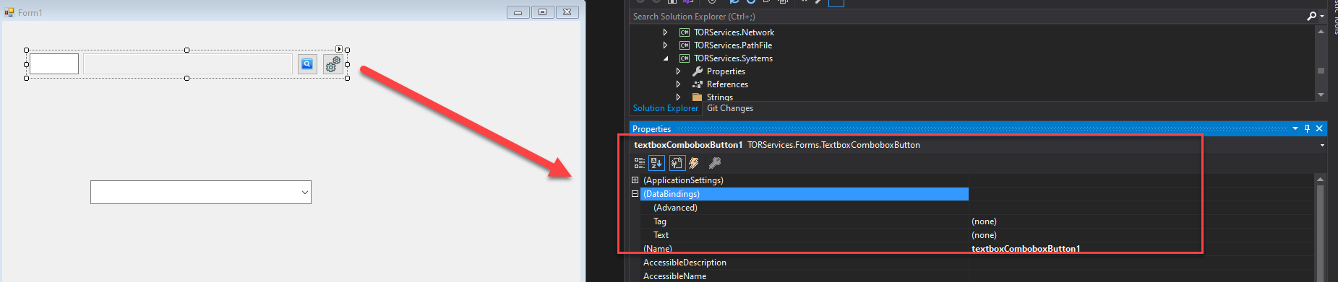1338x282 pixels.
Task: Open the Events lightning bolt icon
Action: pyautogui.click(x=694, y=163)
